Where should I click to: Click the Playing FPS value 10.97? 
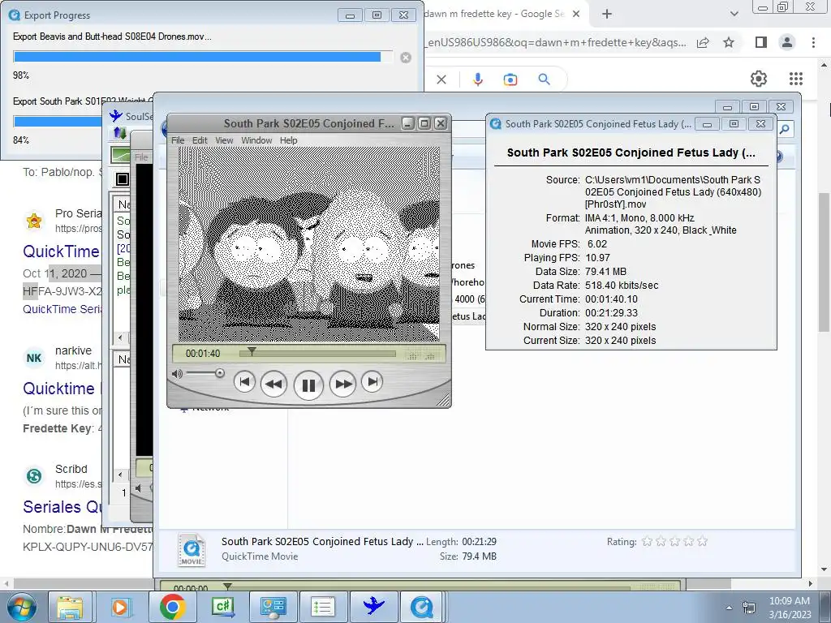click(x=598, y=257)
